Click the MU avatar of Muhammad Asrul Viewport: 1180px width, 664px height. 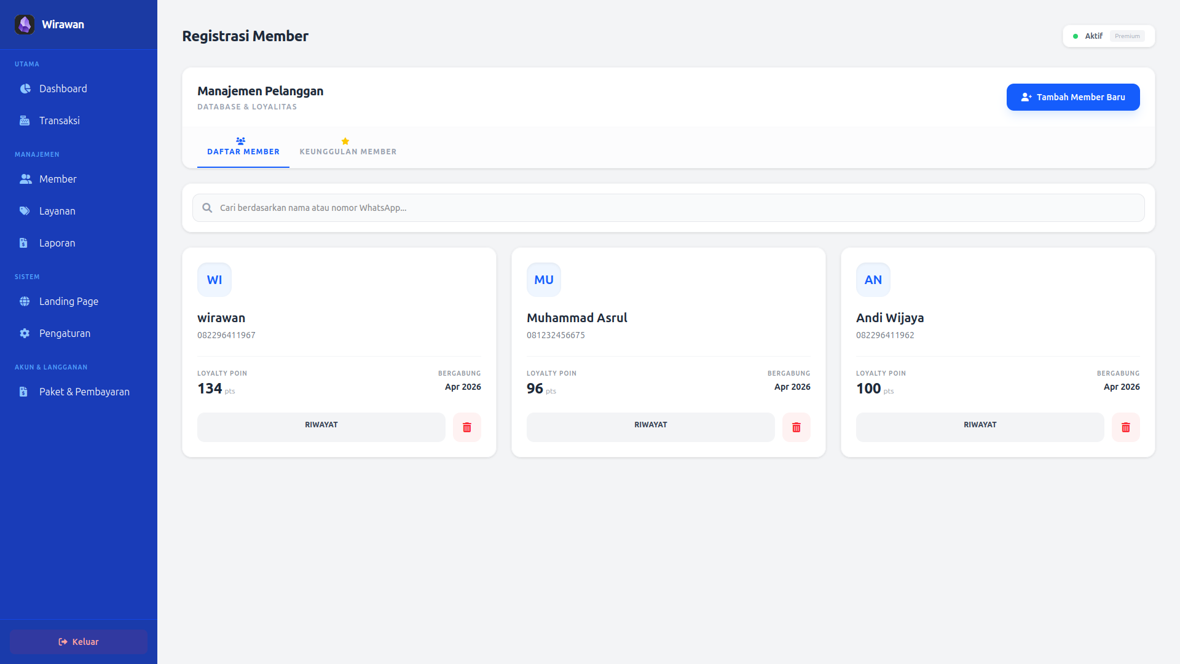click(543, 280)
